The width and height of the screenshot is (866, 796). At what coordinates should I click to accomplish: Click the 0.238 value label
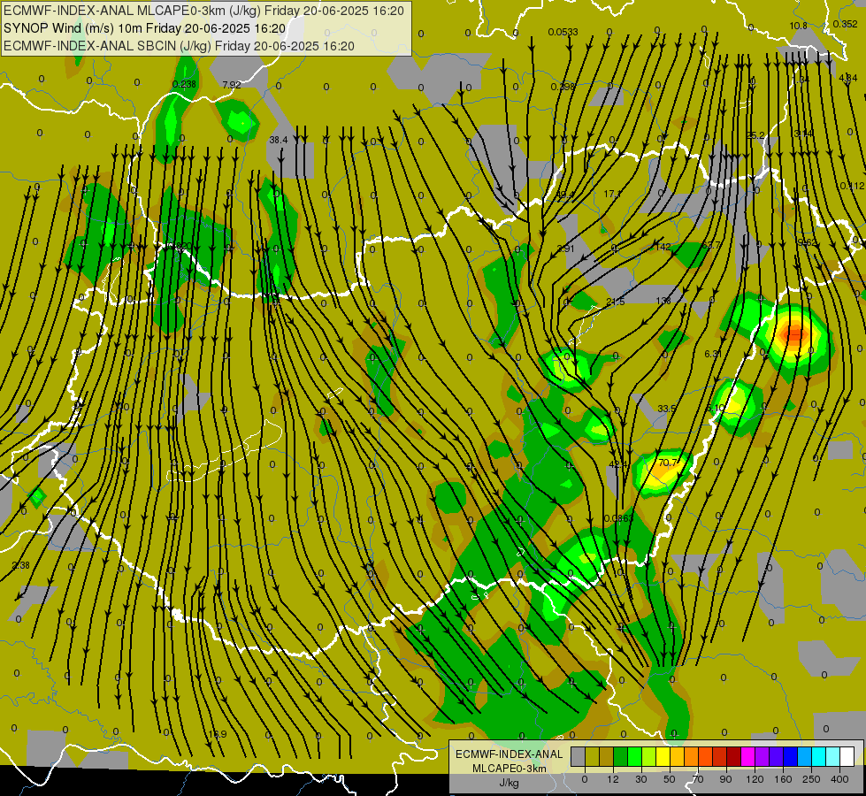pos(184,84)
